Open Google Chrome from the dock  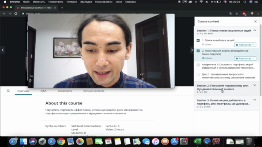coord(61,142)
